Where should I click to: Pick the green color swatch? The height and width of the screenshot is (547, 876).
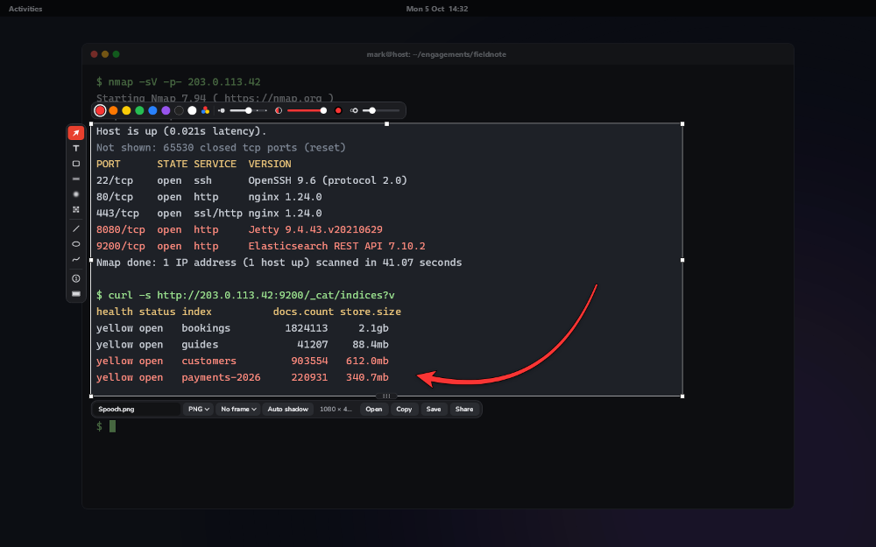click(139, 110)
